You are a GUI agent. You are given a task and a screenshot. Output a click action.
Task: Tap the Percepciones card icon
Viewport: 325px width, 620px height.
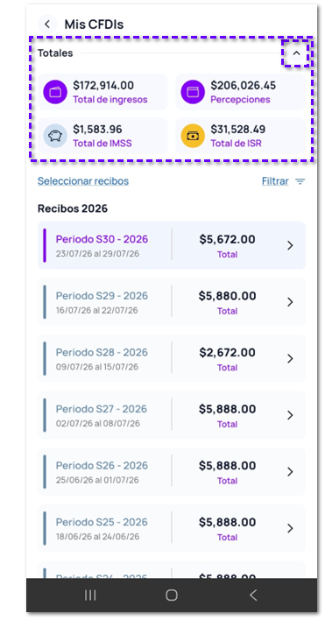(x=193, y=92)
